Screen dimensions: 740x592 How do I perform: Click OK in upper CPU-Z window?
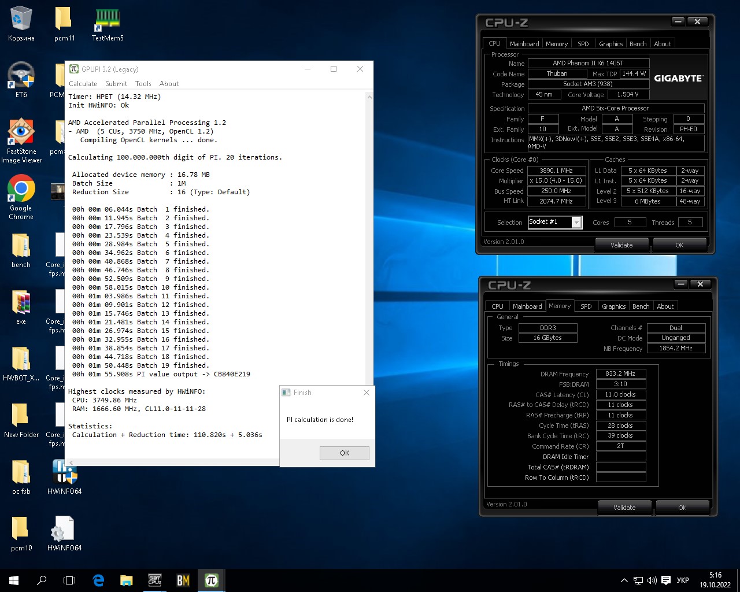click(679, 245)
